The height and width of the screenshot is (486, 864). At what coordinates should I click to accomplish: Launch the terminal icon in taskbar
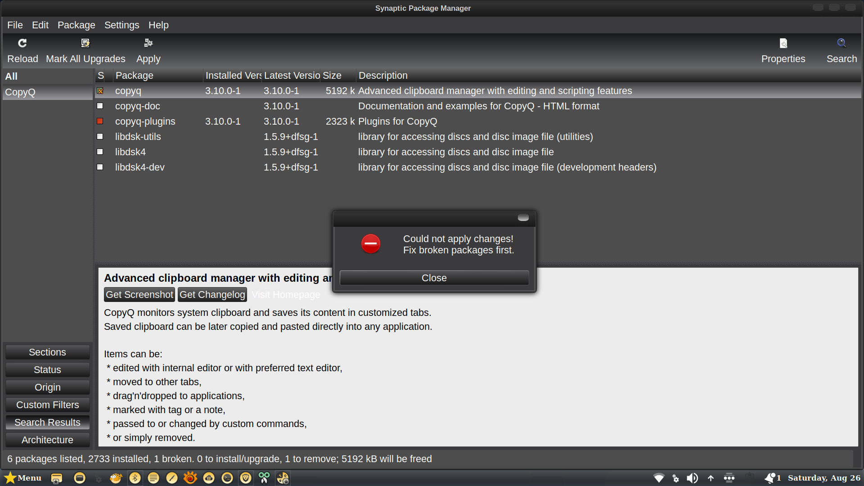pos(227,478)
